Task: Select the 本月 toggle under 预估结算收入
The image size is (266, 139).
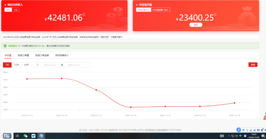Action: tap(8, 10)
